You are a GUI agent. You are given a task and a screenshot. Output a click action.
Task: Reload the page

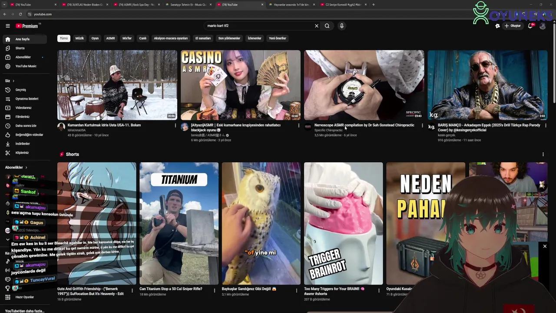click(x=20, y=14)
